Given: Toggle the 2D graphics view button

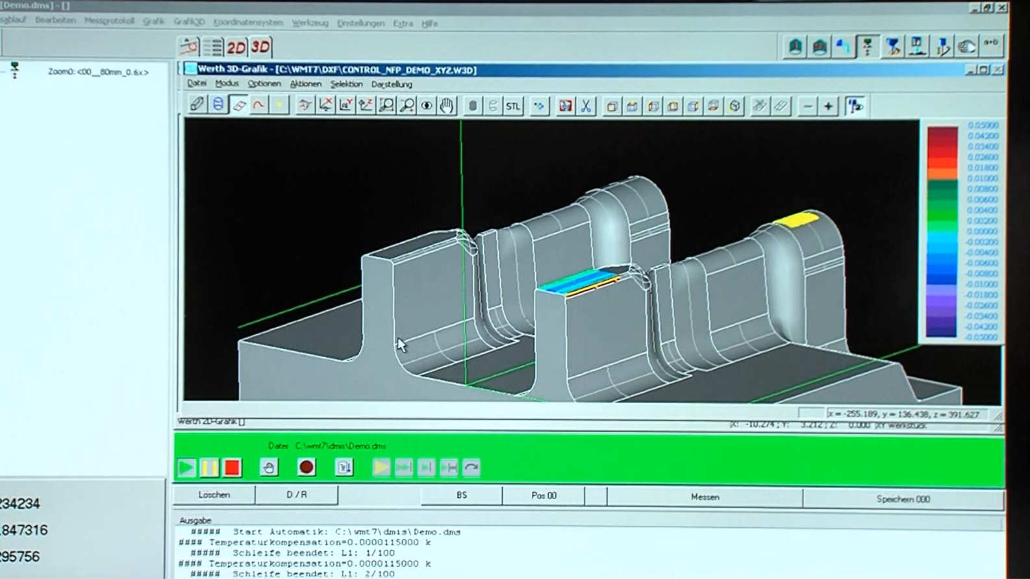Looking at the screenshot, I should coord(236,47).
